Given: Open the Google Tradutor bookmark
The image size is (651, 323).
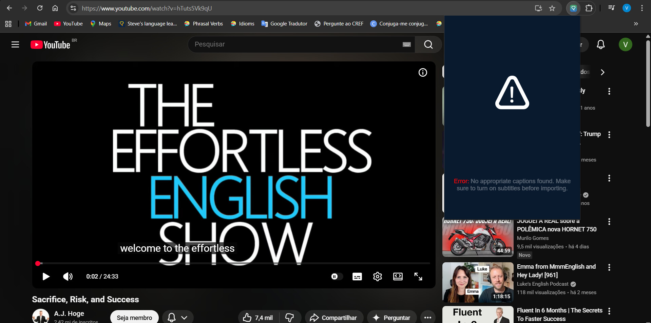Looking at the screenshot, I should pyautogui.click(x=284, y=24).
